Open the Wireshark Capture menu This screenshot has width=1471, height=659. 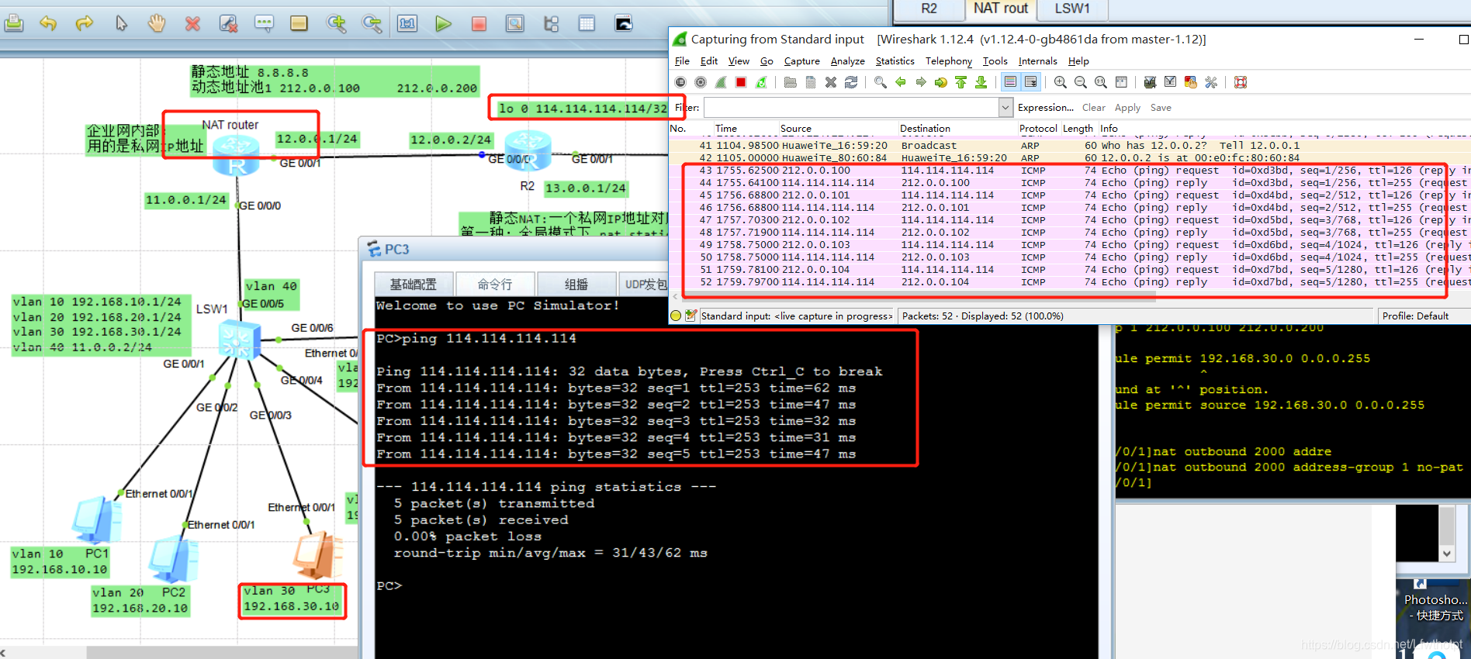801,61
